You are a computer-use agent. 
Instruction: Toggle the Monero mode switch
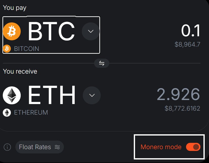(x=193, y=147)
